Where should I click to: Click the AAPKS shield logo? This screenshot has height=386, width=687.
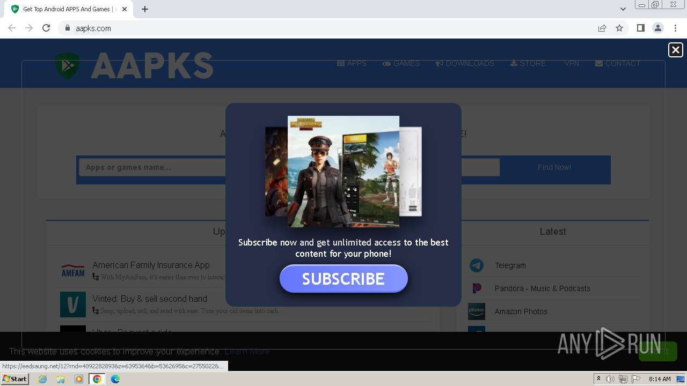[67, 65]
